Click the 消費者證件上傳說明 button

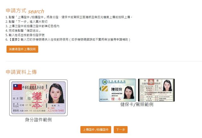pyautogui.click(x=22, y=49)
